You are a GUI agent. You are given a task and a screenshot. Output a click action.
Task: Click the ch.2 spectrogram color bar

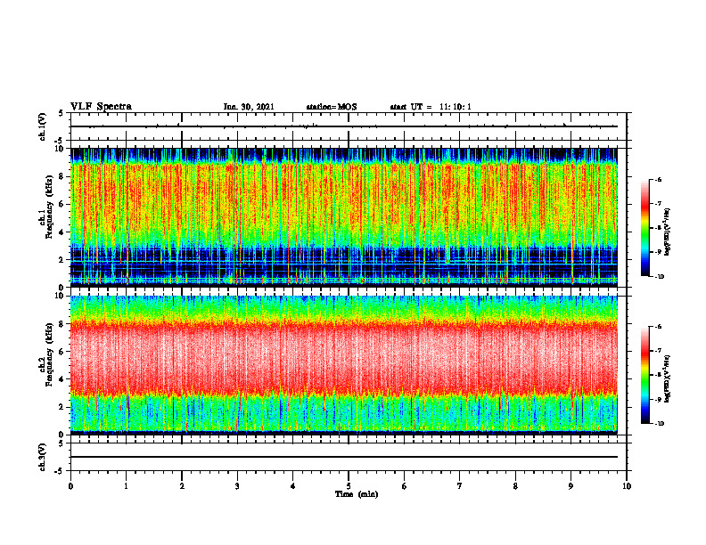(644, 375)
